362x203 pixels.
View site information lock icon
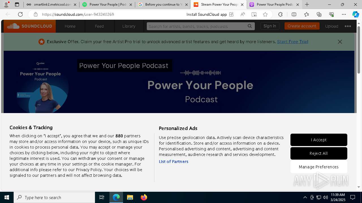point(35,14)
